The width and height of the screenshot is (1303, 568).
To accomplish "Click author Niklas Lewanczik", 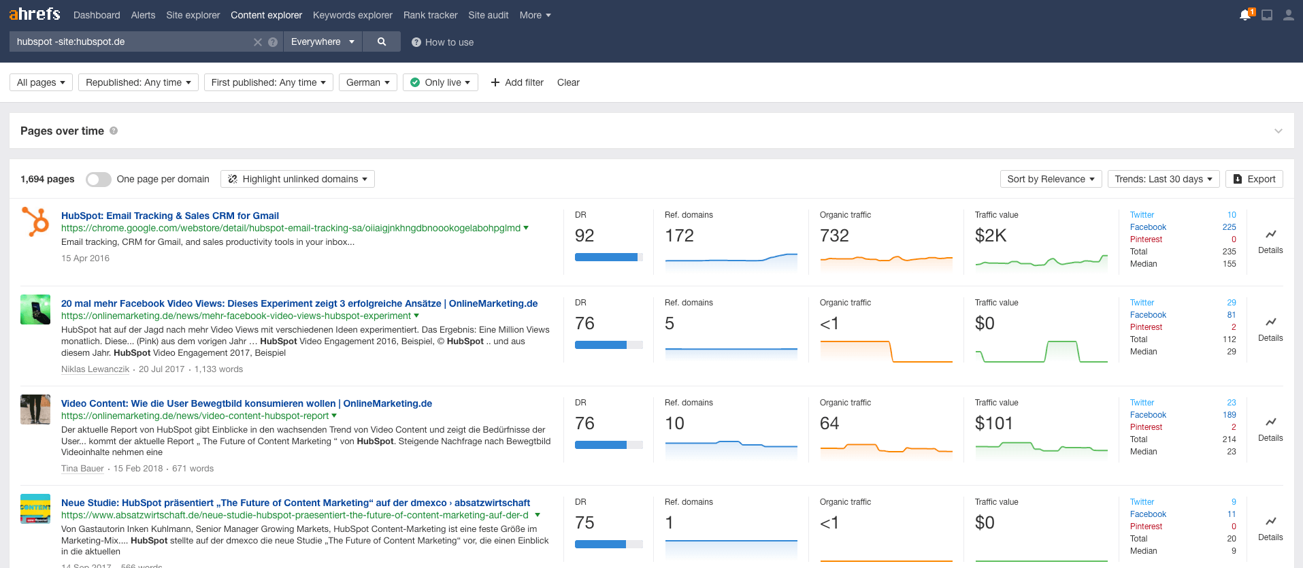I will (x=95, y=369).
